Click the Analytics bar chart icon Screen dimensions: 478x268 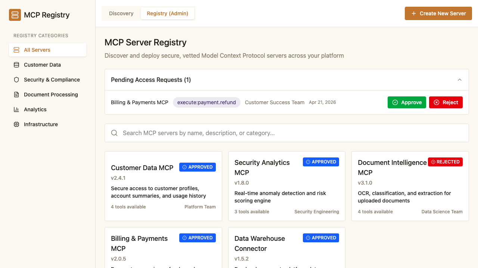[16, 109]
